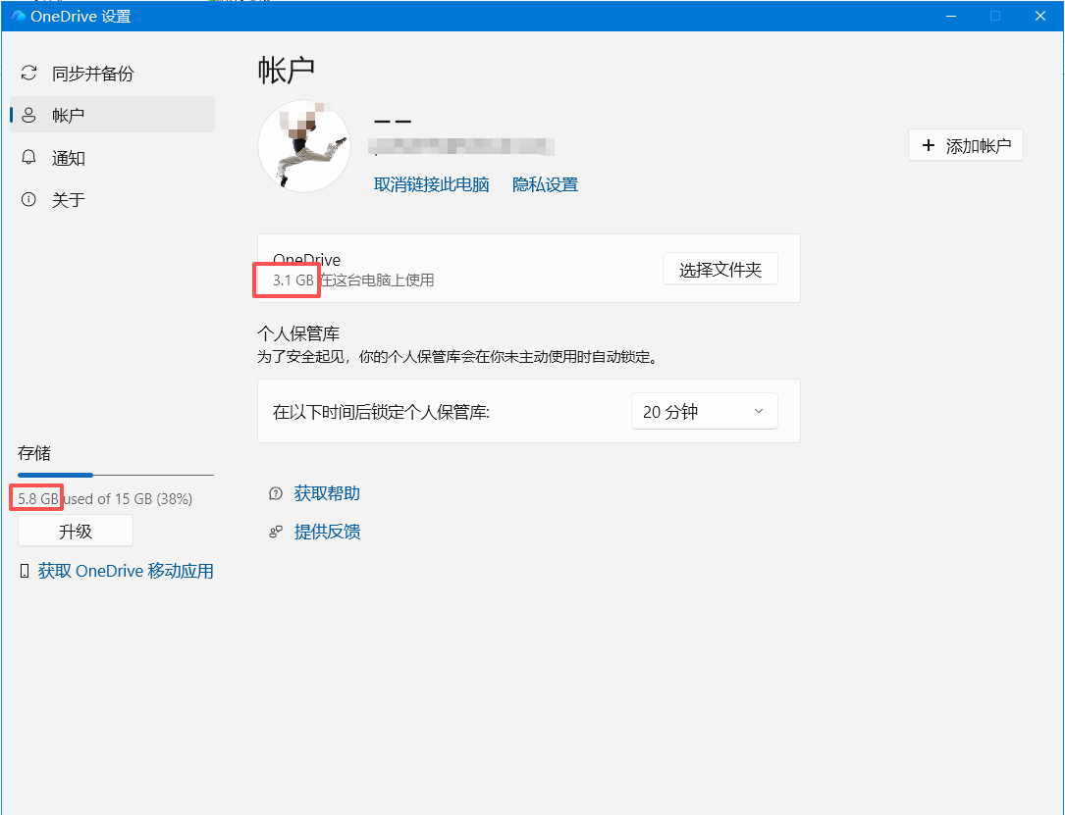This screenshot has width=1065, height=815.
Task: Click the 升级 upgrade button
Action: tap(76, 531)
